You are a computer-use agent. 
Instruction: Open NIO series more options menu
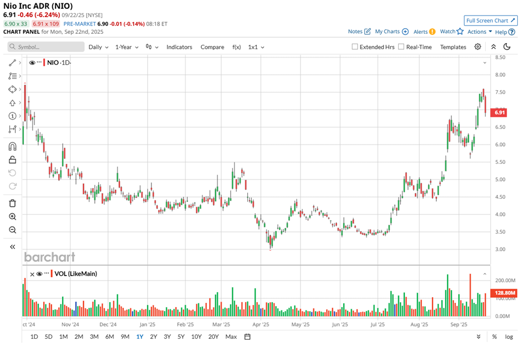tap(39, 62)
